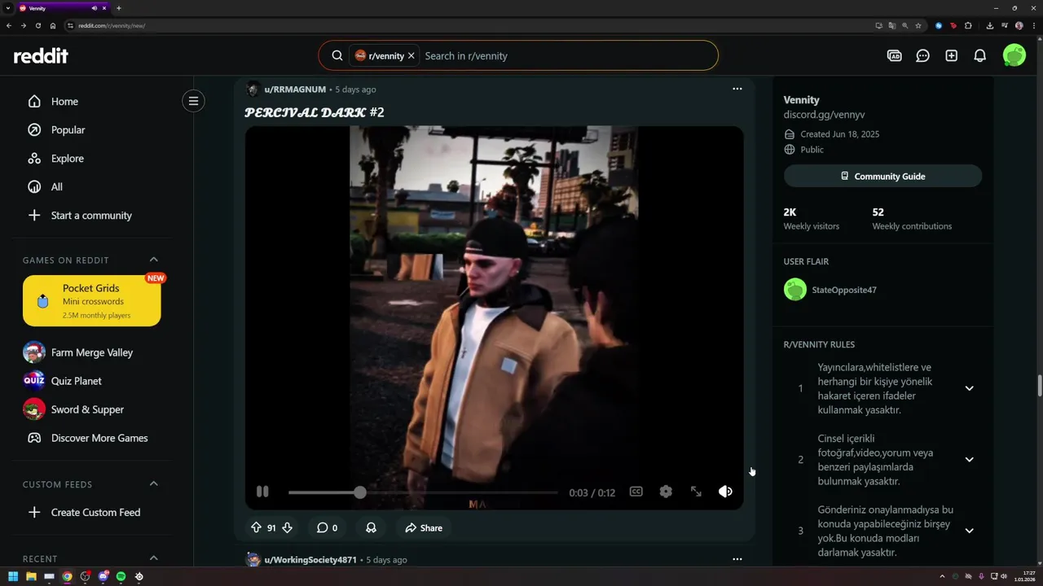Give an award to the post

click(371, 527)
